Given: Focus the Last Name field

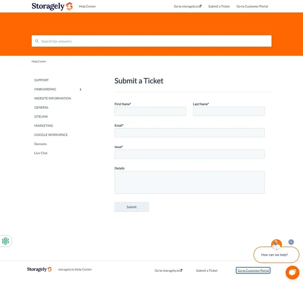Looking at the screenshot, I should click(x=229, y=111).
